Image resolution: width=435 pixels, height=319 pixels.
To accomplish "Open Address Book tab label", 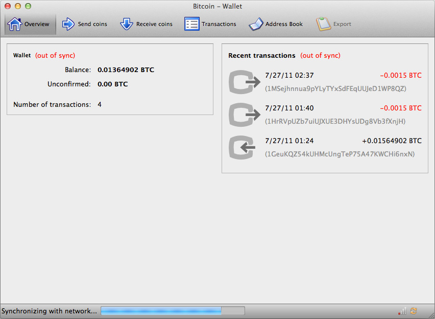I will pos(284,24).
